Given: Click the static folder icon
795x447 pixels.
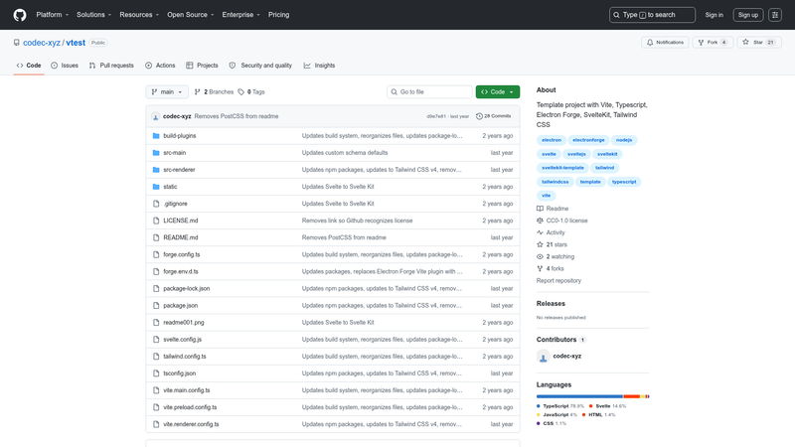Looking at the screenshot, I should [x=156, y=187].
